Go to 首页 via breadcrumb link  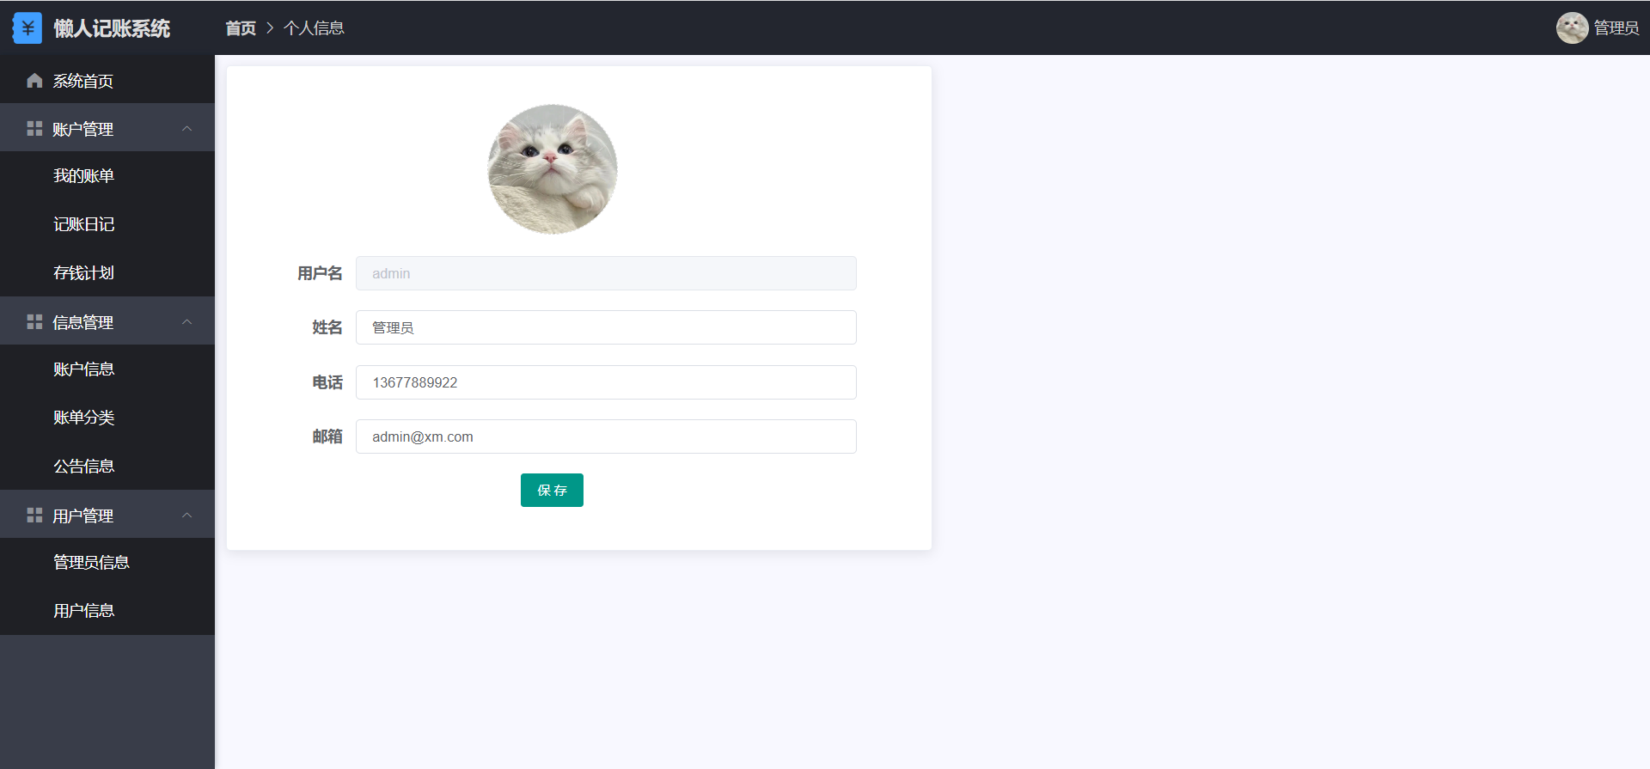click(241, 28)
